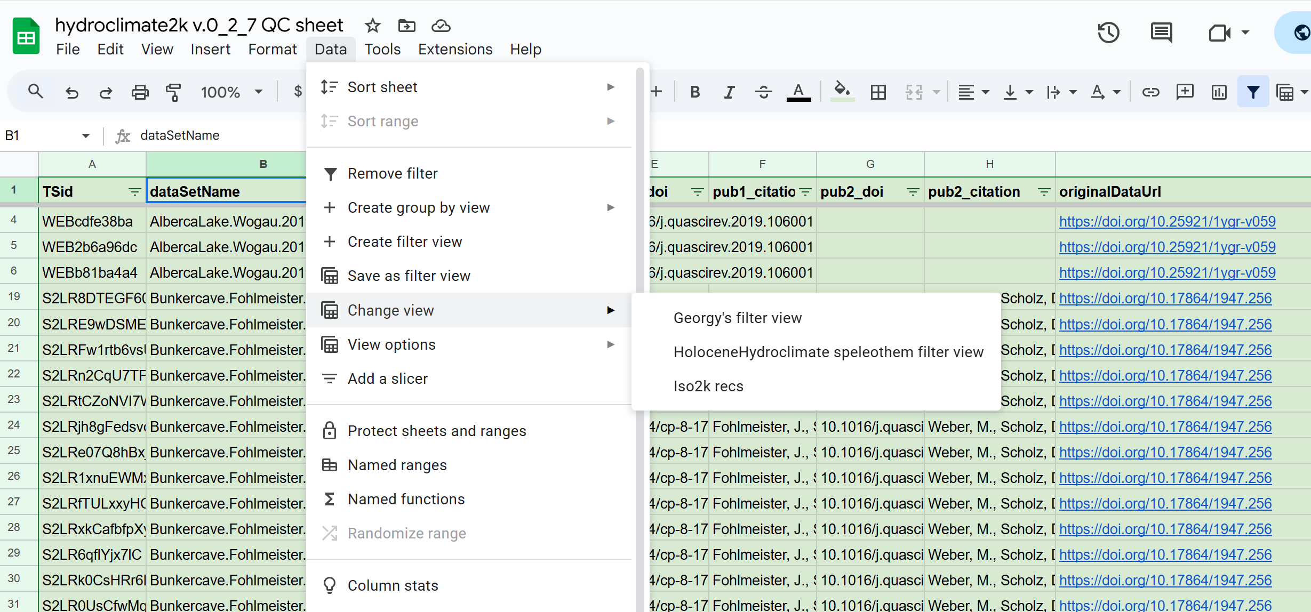Image resolution: width=1311 pixels, height=612 pixels.
Task: Choose Remove filter from Data menu
Action: coord(392,173)
